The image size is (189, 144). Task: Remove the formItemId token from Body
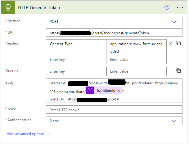pos(119,91)
